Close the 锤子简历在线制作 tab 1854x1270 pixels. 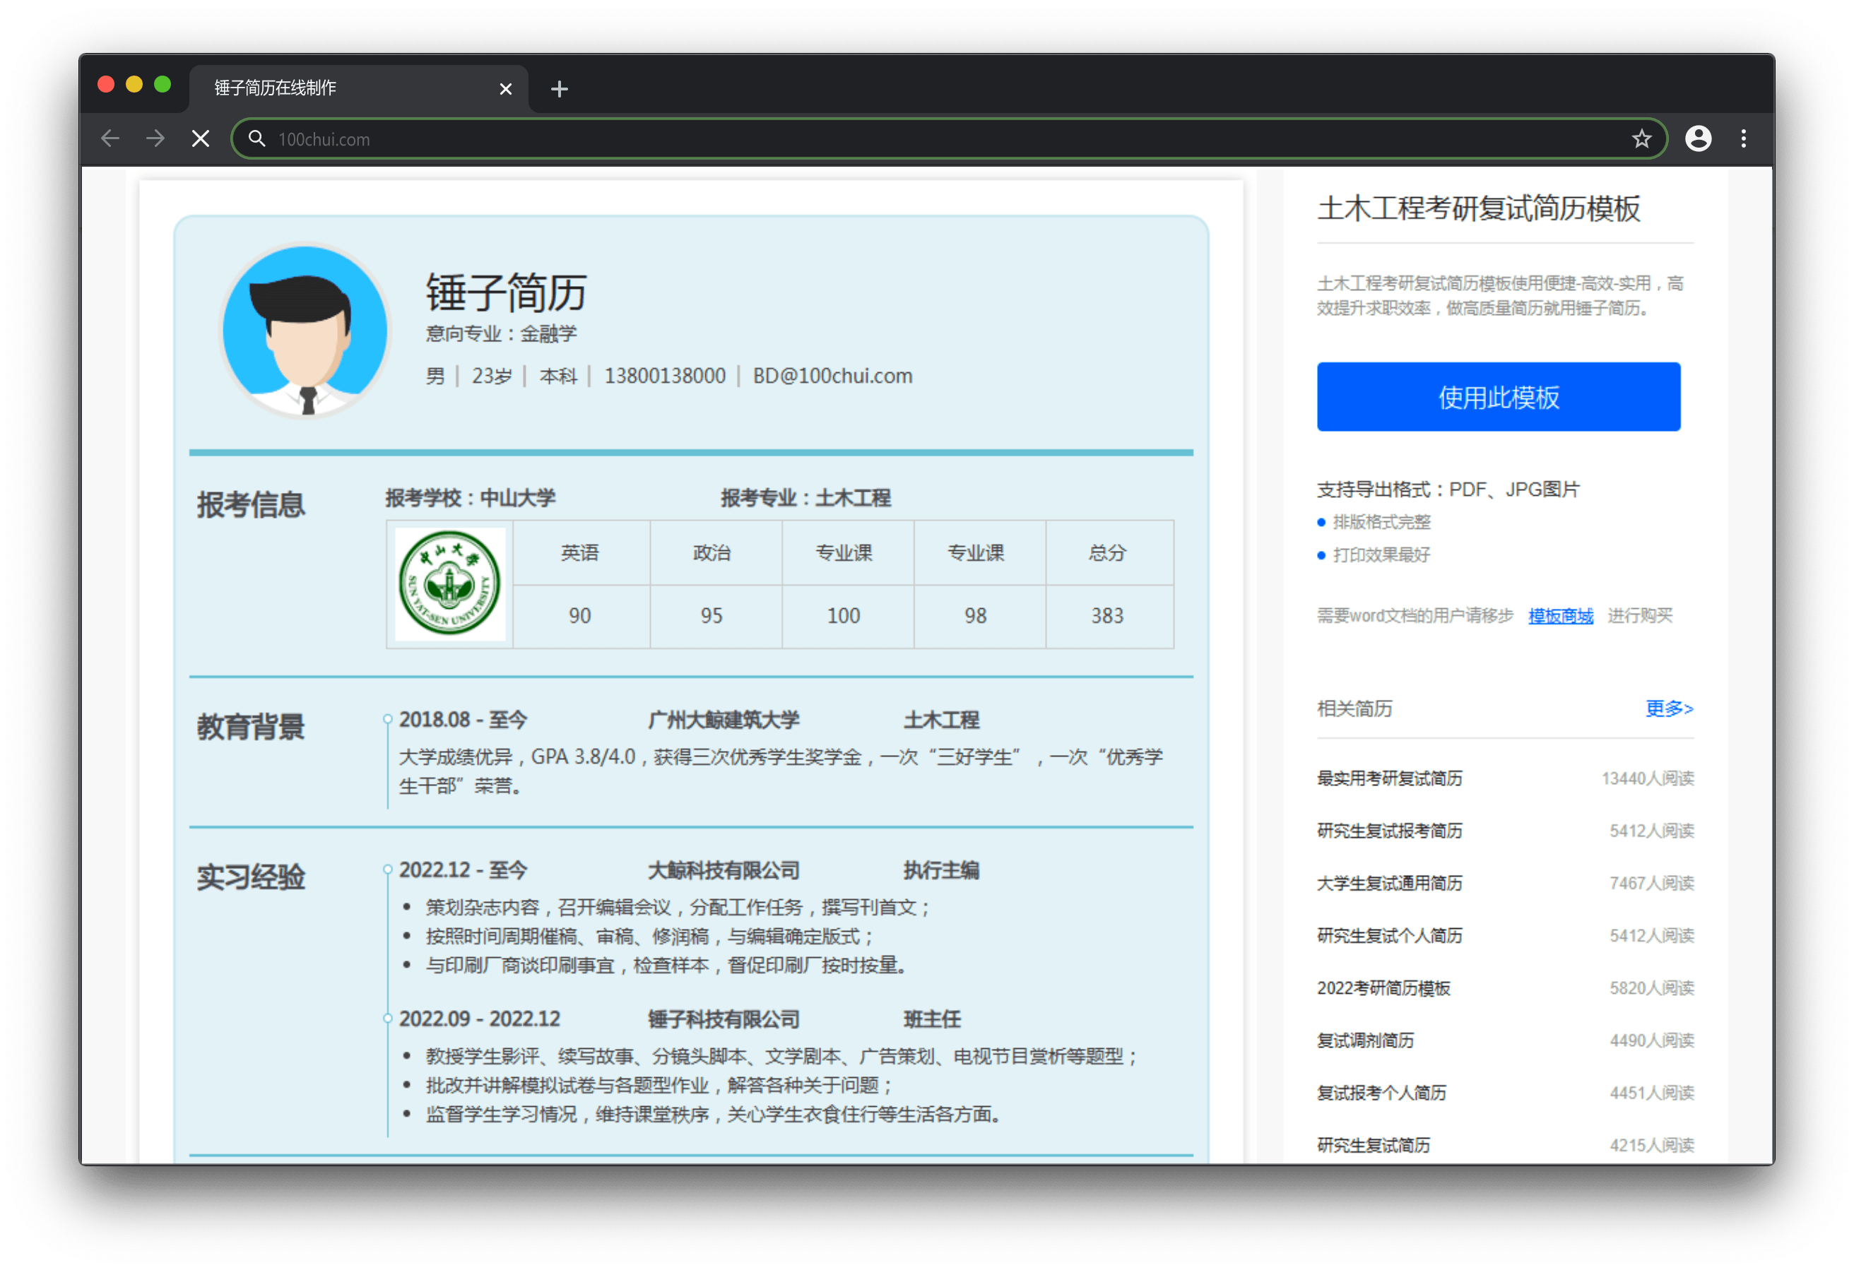pyautogui.click(x=505, y=88)
